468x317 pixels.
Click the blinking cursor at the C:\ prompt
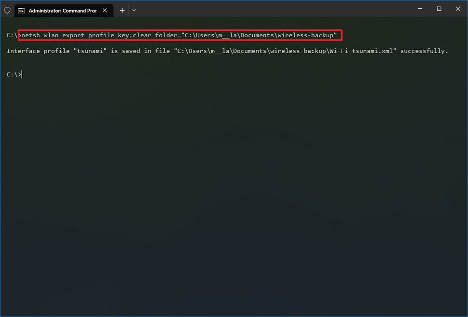coord(21,74)
